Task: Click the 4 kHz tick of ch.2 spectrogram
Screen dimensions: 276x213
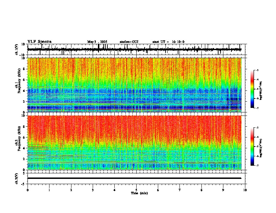Action: point(24,148)
